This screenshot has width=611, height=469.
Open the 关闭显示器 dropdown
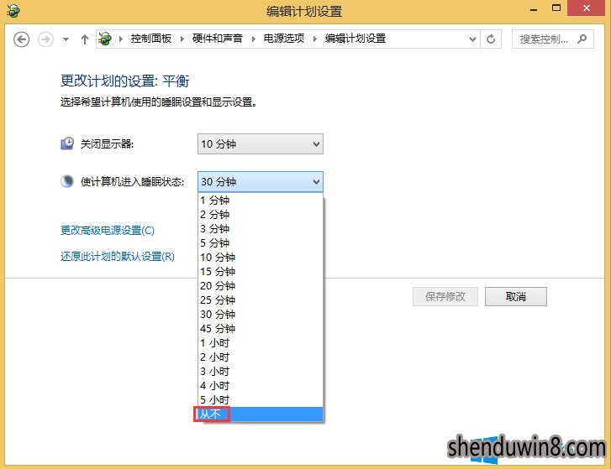261,144
